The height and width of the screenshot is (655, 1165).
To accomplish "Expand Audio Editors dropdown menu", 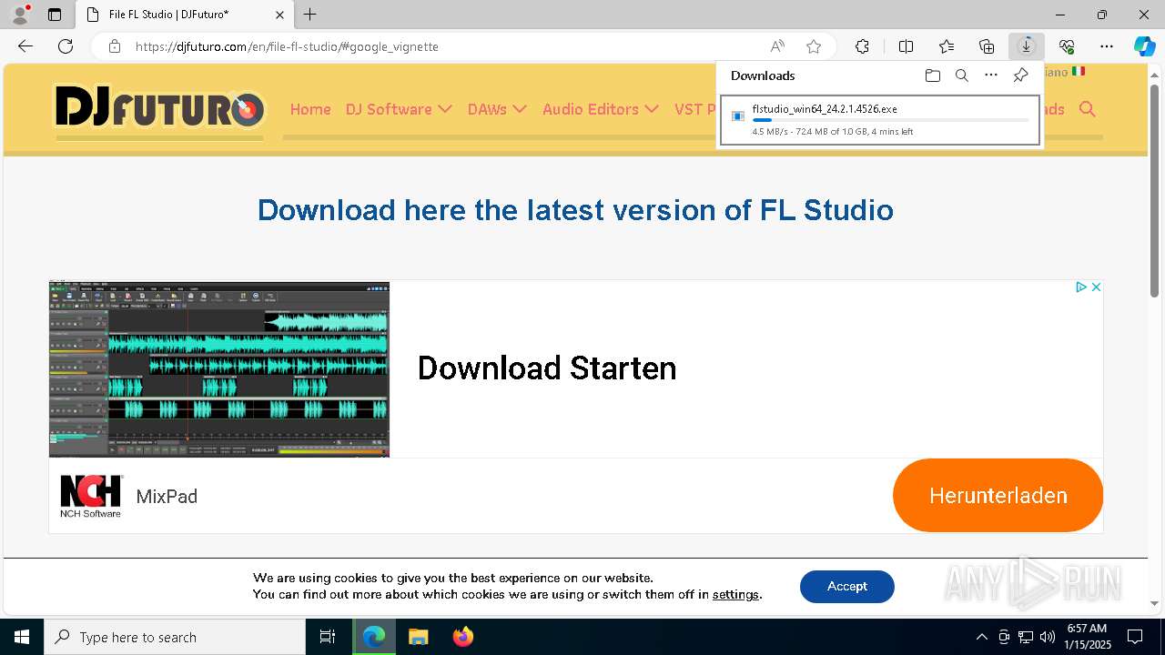I will tap(601, 109).
